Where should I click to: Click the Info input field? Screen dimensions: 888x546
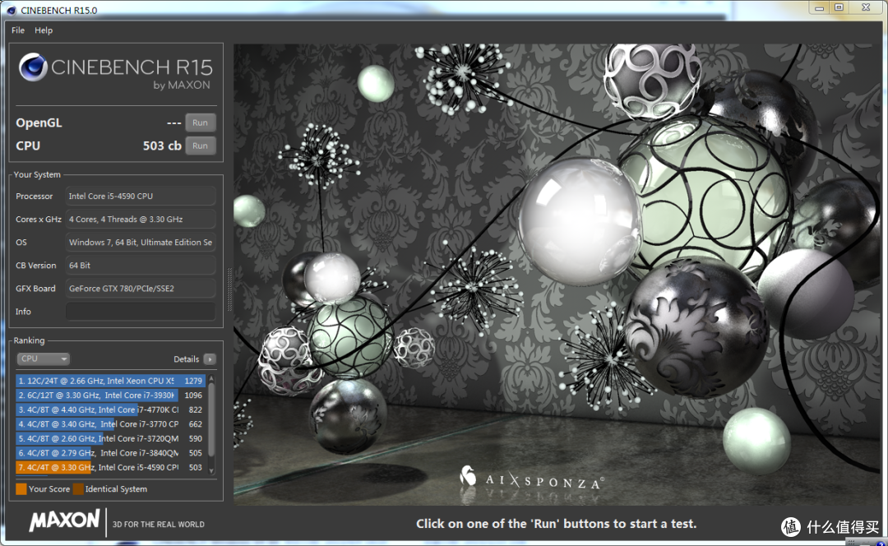click(x=141, y=312)
